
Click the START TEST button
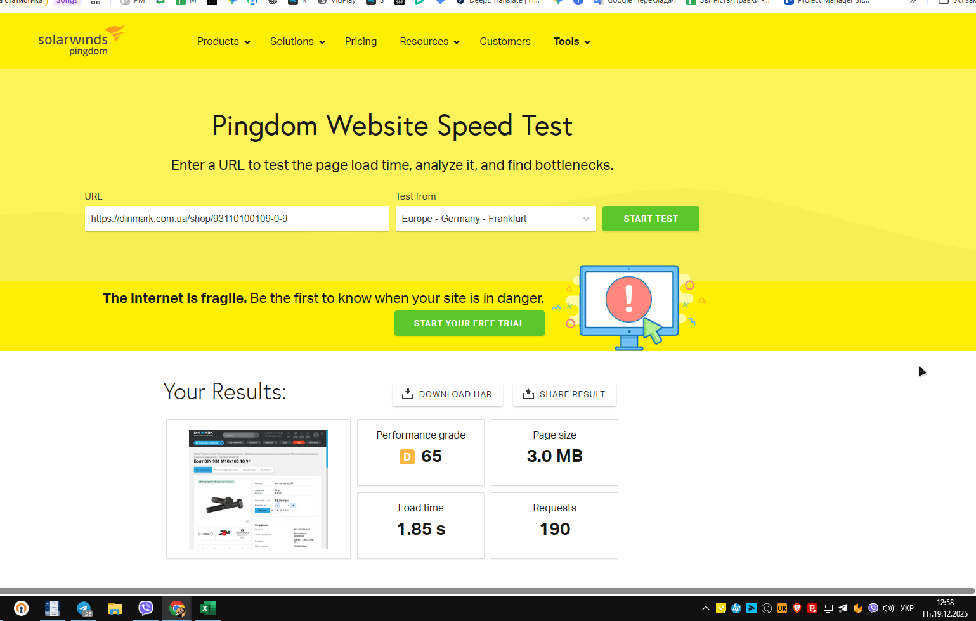coord(651,219)
